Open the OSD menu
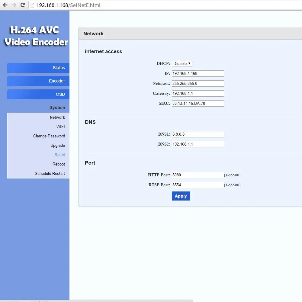 click(x=38, y=94)
